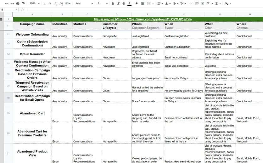This screenshot has width=263, height=163.
Task: Select row 18 header
Action: point(8,98)
